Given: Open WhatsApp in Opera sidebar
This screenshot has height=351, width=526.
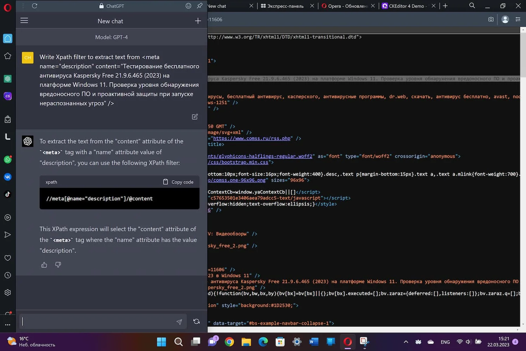Looking at the screenshot, I should 8,159.
